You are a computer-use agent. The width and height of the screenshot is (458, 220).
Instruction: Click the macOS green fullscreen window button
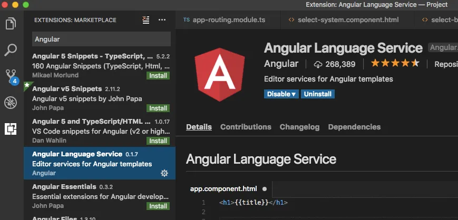26,4
